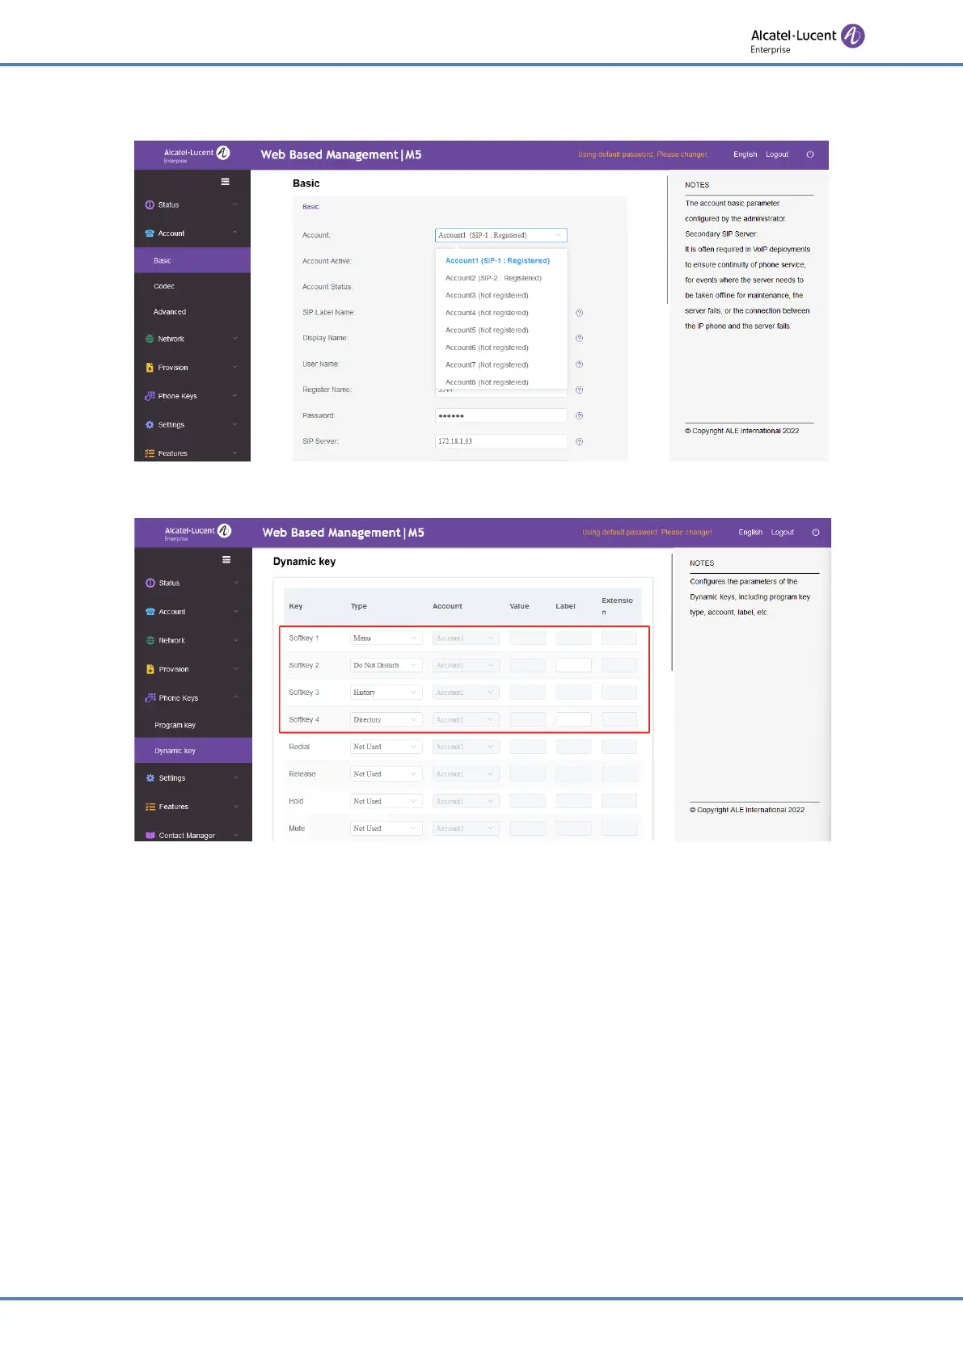Expand the Network chevron in the Basic page sidebar
Image resolution: width=963 pixels, height=1361 pixels.
click(x=235, y=339)
